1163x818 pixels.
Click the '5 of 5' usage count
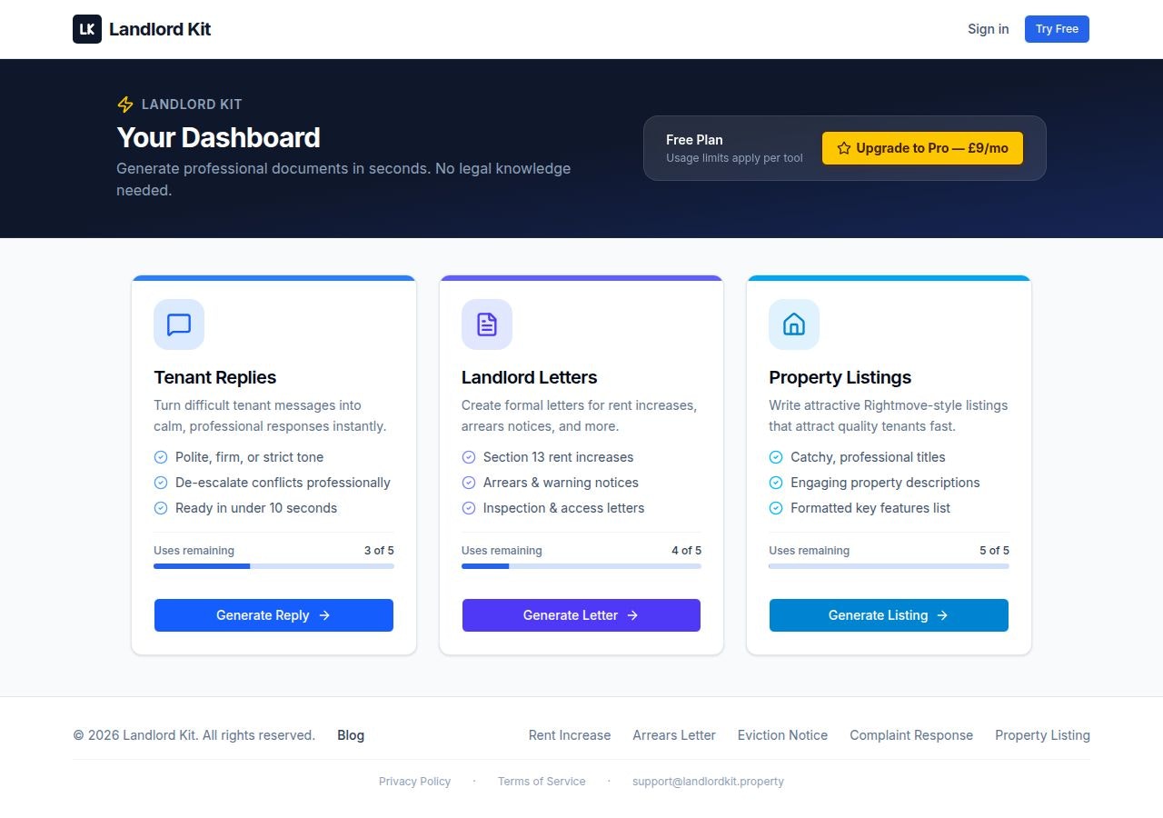(x=994, y=551)
